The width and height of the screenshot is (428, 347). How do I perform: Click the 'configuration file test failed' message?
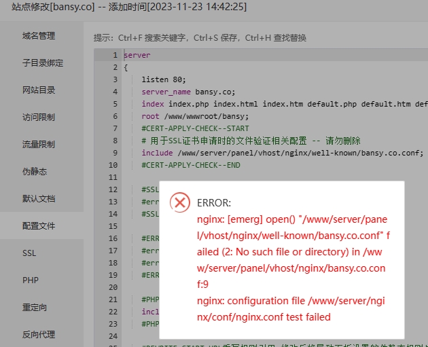point(291,309)
